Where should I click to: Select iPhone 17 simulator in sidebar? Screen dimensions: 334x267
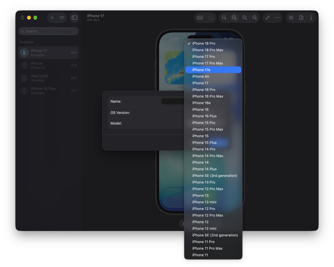click(48, 53)
